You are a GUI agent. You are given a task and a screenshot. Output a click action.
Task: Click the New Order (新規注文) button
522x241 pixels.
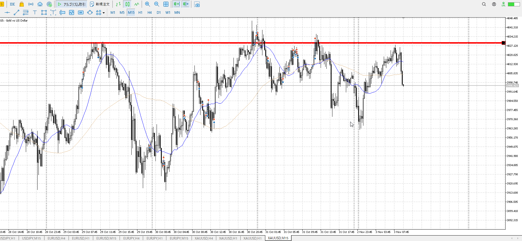(100, 4)
